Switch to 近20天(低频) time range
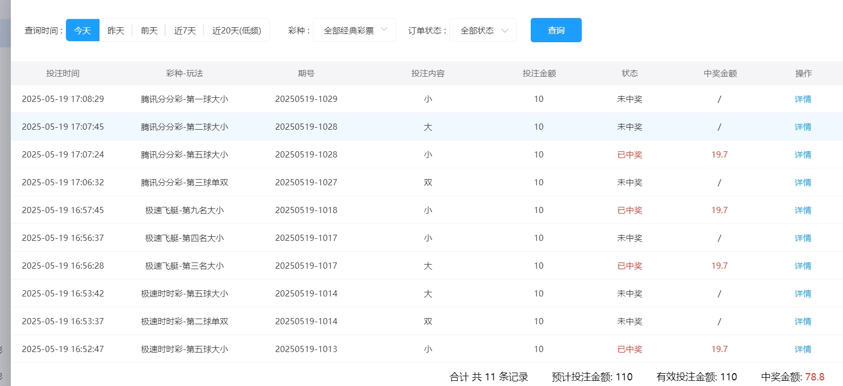Viewport: 843px width, 386px height. click(x=237, y=30)
